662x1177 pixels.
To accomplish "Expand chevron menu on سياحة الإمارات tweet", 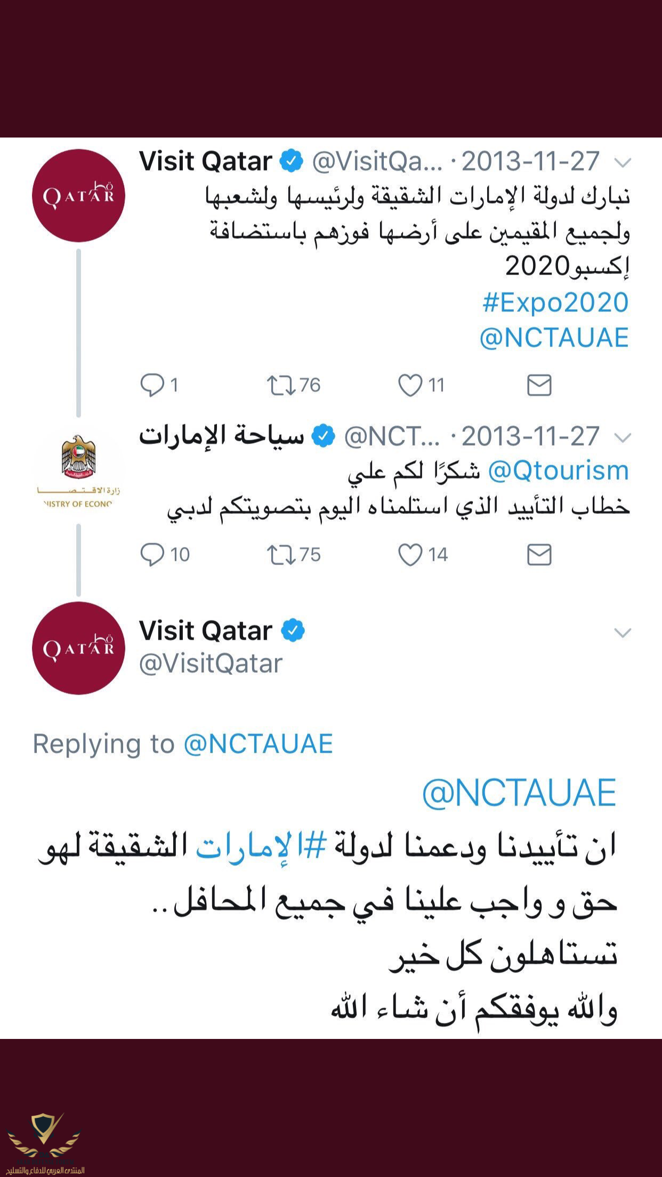I will click(x=623, y=438).
